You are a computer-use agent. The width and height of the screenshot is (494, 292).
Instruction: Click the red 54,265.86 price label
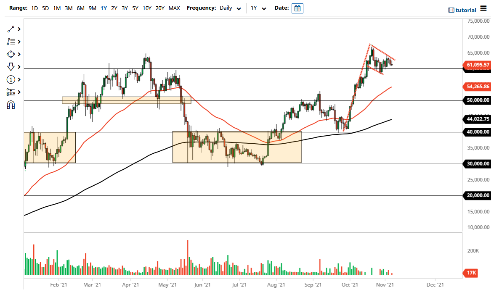click(x=477, y=87)
